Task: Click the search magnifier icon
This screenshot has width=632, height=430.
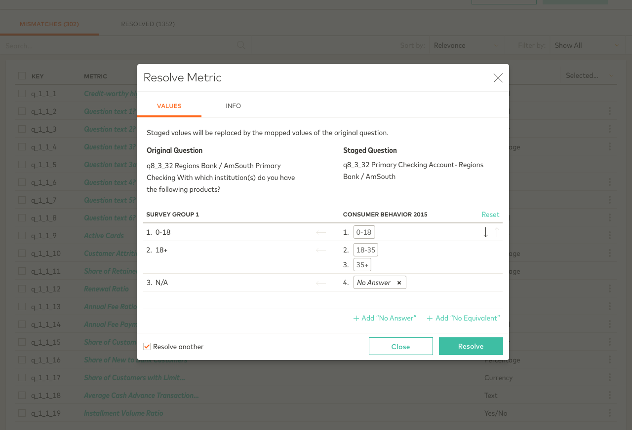Action: [x=241, y=45]
